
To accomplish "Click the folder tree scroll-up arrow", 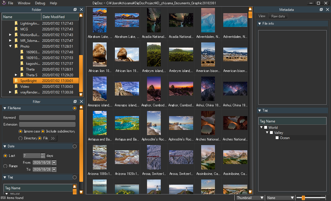I will pos(81,15).
